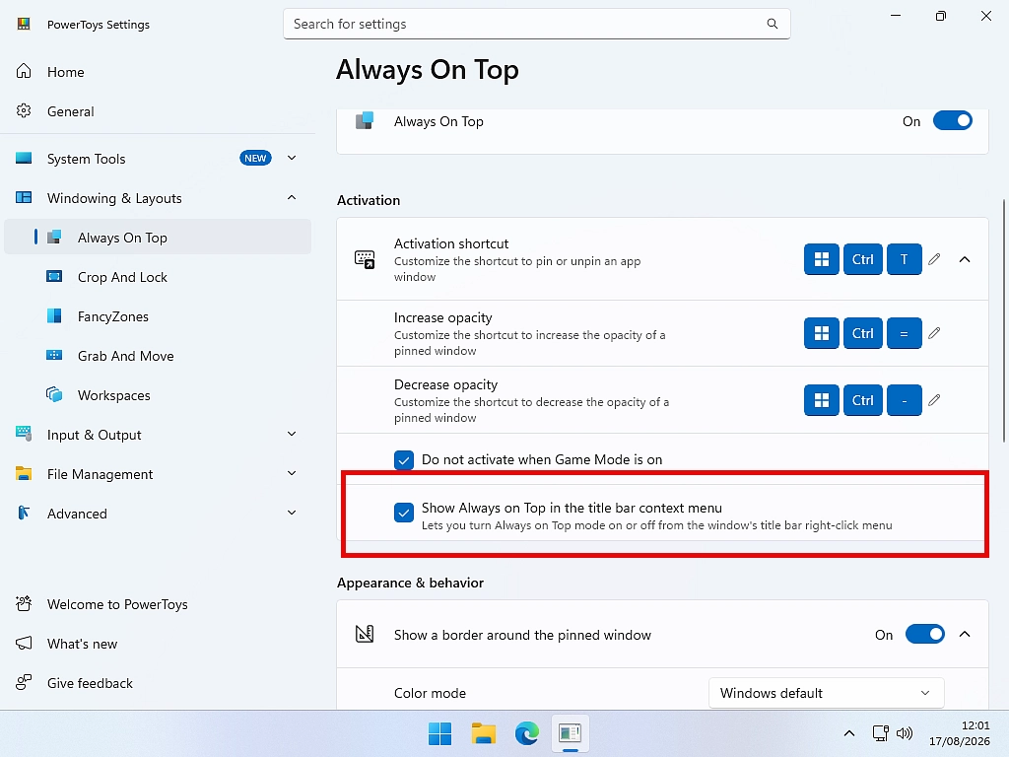This screenshot has height=757, width=1009.
Task: Click the FancyZones icon
Action: [54, 316]
